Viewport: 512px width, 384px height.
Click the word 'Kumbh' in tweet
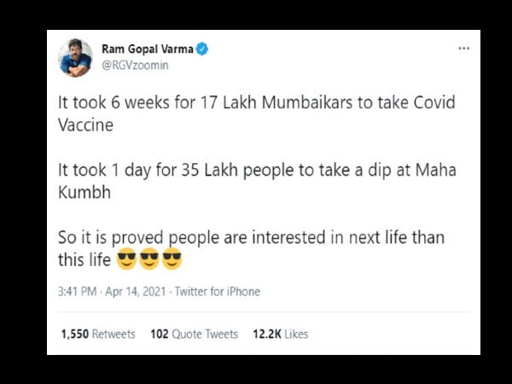click(84, 192)
